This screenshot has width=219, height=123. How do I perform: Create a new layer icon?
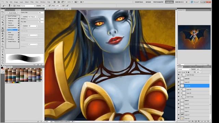coord(205,122)
